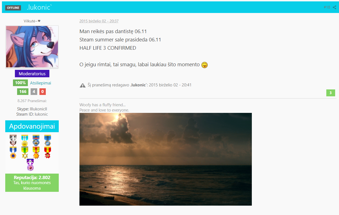Click the green 166 positive feedback count
The width and height of the screenshot is (339, 215).
click(23, 92)
